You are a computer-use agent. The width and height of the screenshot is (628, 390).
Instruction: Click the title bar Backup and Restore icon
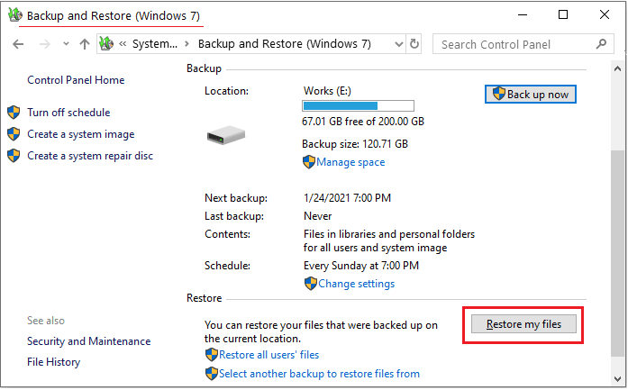(x=15, y=14)
